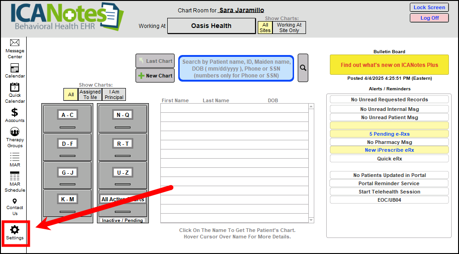Open Portal Reminder Service

coord(389,183)
